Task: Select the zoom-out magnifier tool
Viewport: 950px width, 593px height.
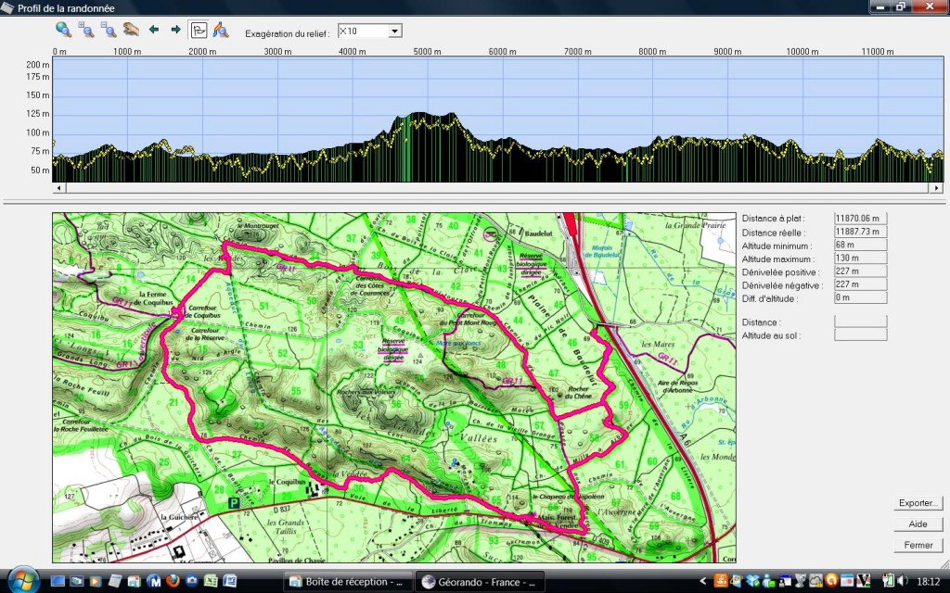Action: (109, 30)
